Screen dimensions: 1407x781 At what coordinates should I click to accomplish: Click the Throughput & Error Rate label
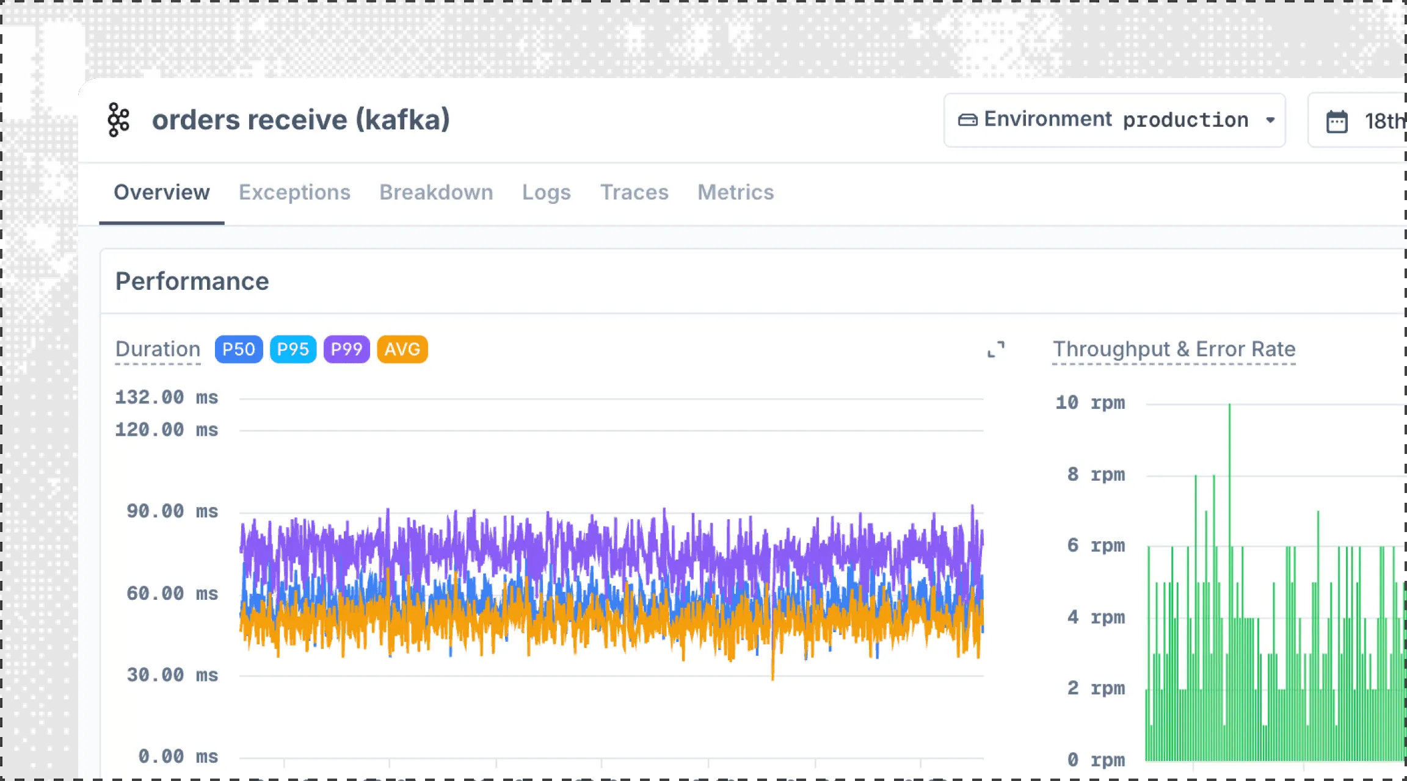1174,349
